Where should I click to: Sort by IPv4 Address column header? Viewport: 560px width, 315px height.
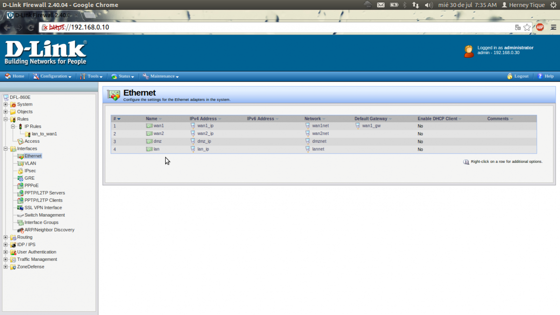coord(206,119)
